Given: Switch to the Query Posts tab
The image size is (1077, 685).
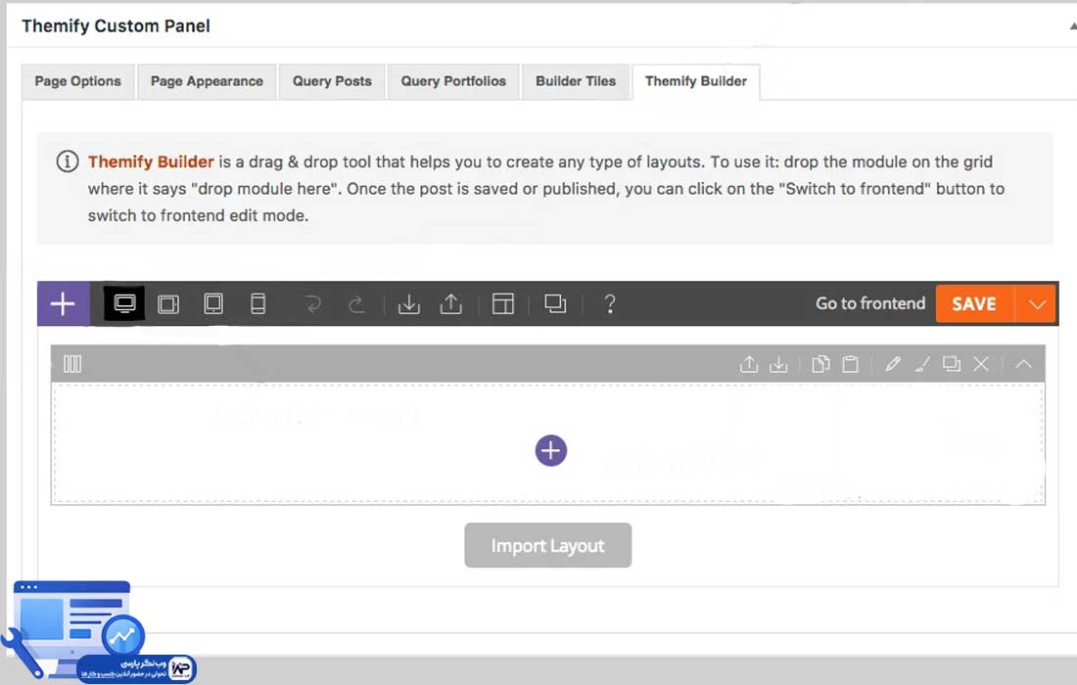Looking at the screenshot, I should click(x=332, y=81).
